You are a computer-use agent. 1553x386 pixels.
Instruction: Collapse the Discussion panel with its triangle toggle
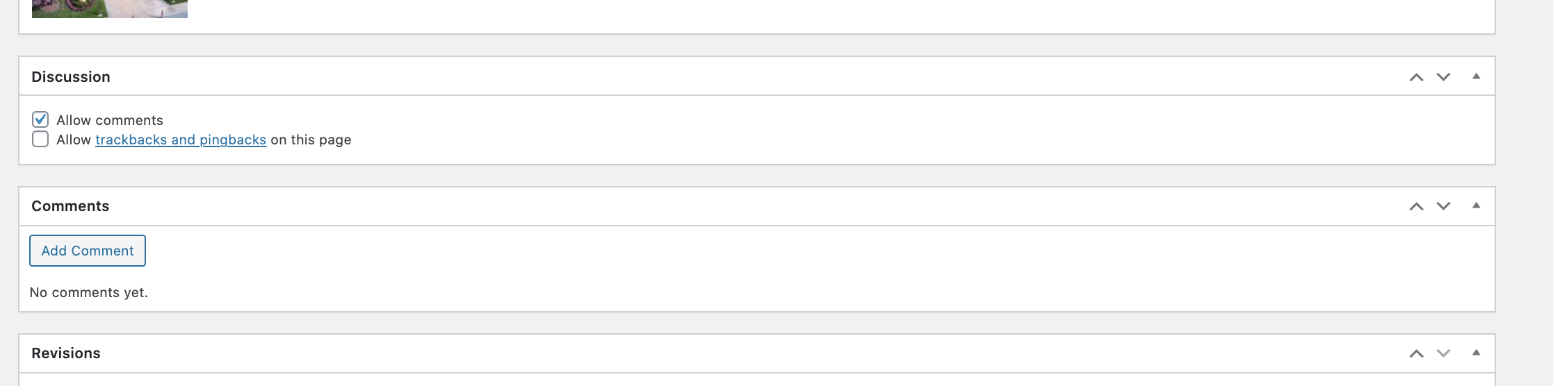click(1476, 76)
